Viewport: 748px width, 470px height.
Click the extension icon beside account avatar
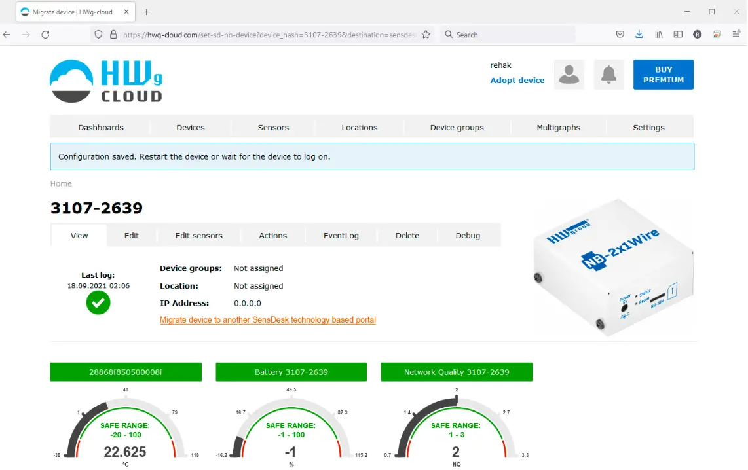tap(717, 34)
